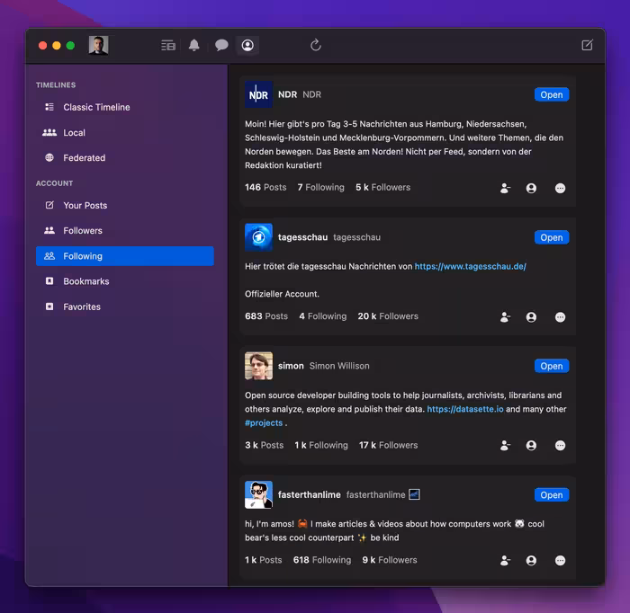Screen dimensions: 630x613
Task: Open the Local timeline
Action: [x=124, y=132]
